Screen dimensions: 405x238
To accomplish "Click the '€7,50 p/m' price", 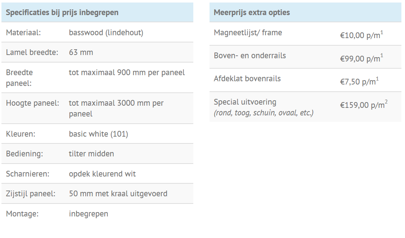I will [359, 81].
